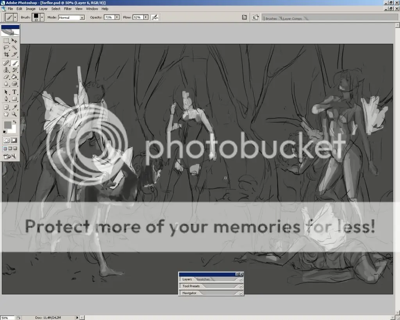Select the Sponge tool
This screenshot has height=320, width=400.
pyautogui.click(x=14, y=84)
